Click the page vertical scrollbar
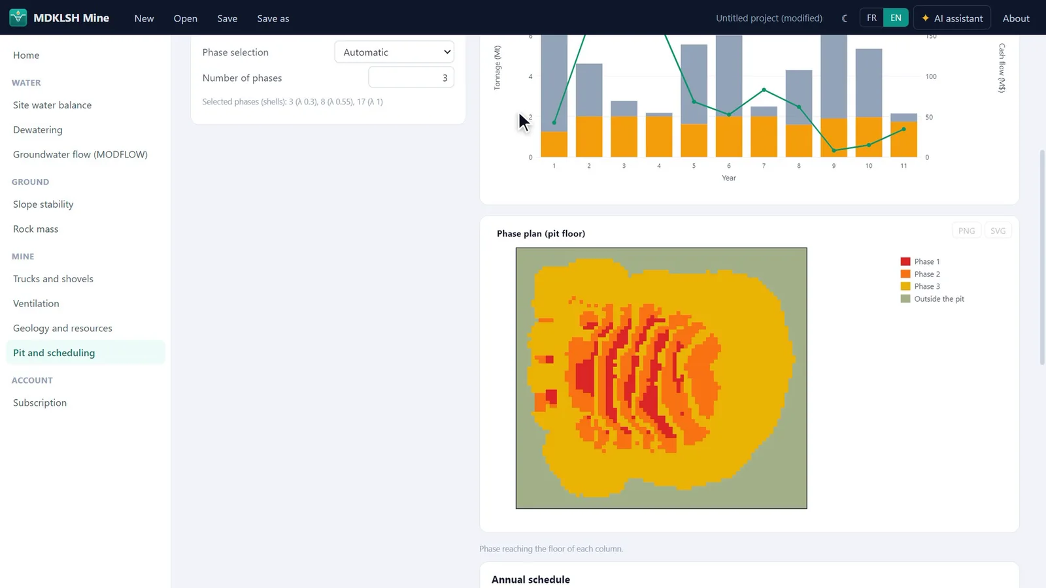This screenshot has width=1046, height=588. coord(1042,257)
